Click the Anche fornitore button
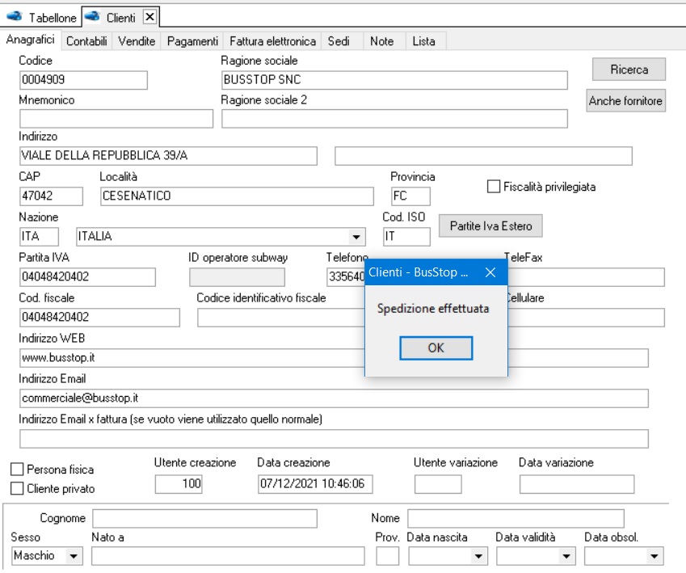 click(x=625, y=101)
